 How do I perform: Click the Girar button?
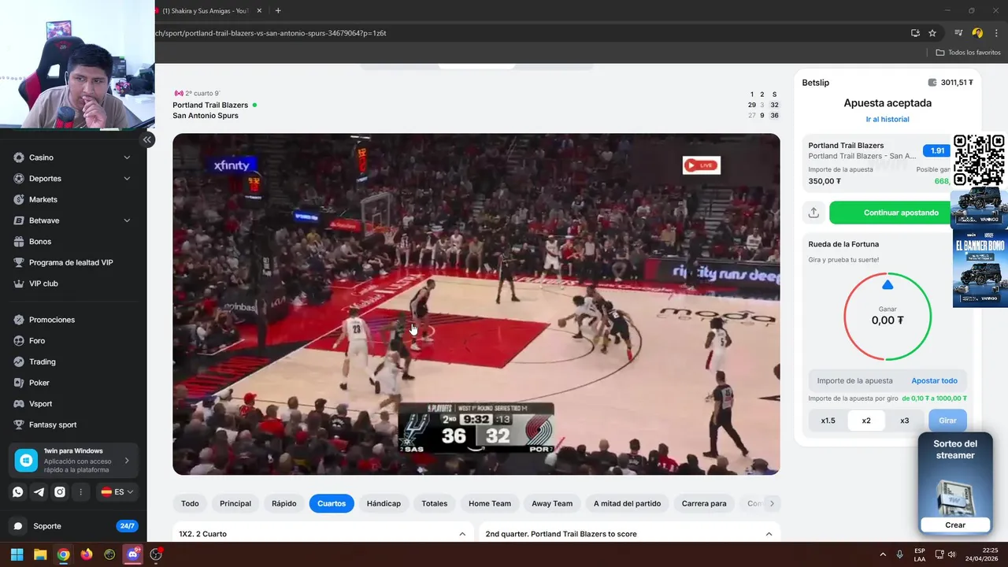point(947,421)
